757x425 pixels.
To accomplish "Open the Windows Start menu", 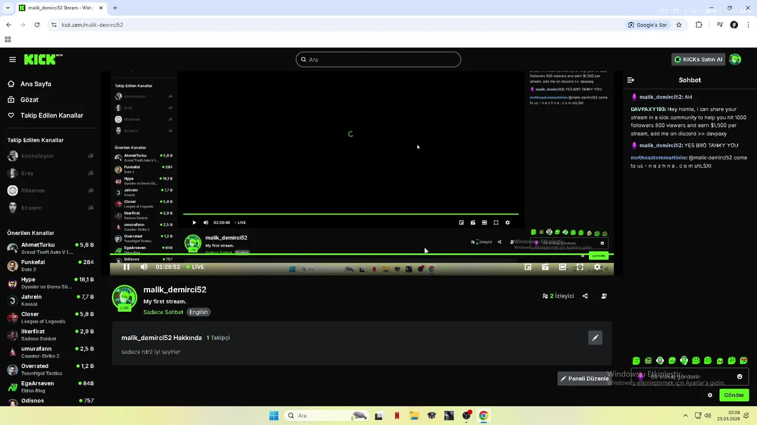I will tap(274, 416).
